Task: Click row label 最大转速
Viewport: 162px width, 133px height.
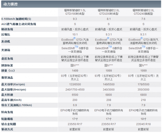Action: click(7, 95)
